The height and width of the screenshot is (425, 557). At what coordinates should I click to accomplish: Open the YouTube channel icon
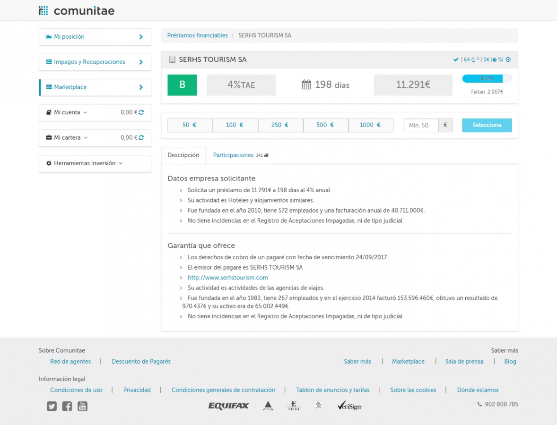tap(82, 406)
